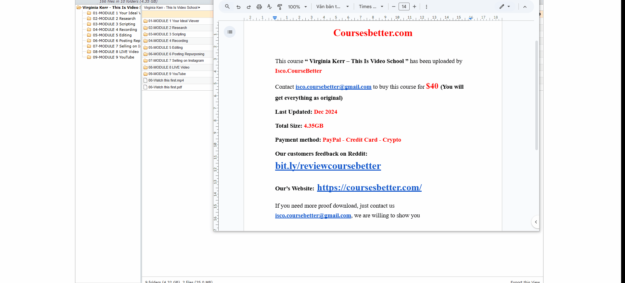625x283 pixels.
Task: Open the 100% zoom dropdown
Action: pos(297,7)
